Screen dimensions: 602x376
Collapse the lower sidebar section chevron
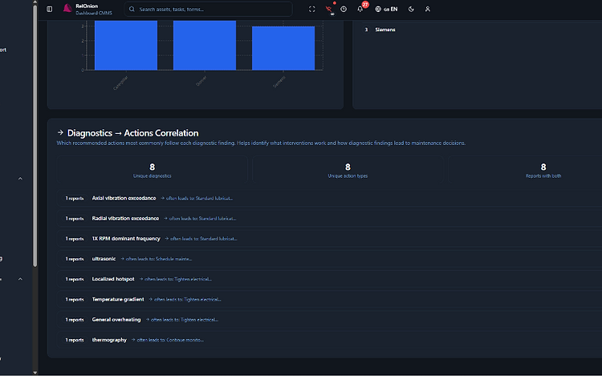[20, 279]
